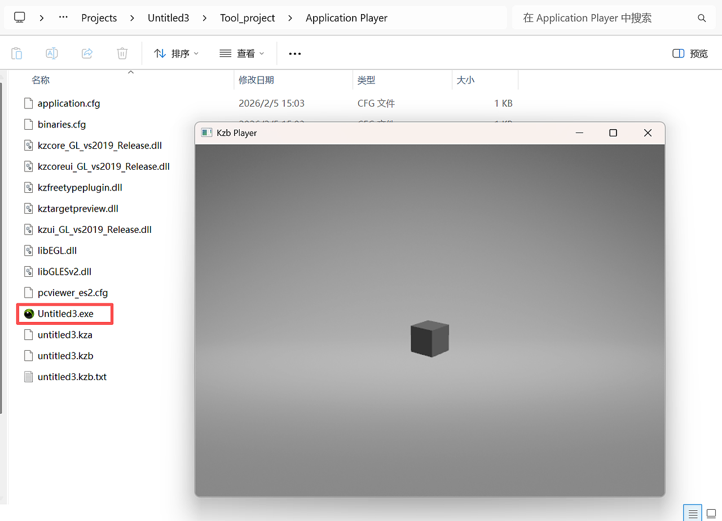Click the 2026/2/5 15:03 date of application.cfg
This screenshot has width=722, height=521.
[x=272, y=103]
